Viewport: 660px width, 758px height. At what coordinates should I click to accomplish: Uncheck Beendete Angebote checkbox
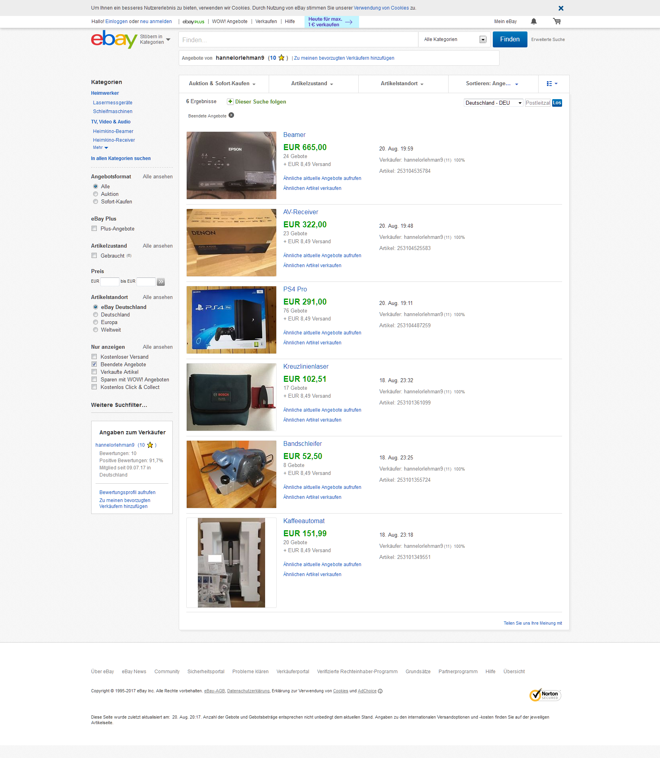pos(94,364)
